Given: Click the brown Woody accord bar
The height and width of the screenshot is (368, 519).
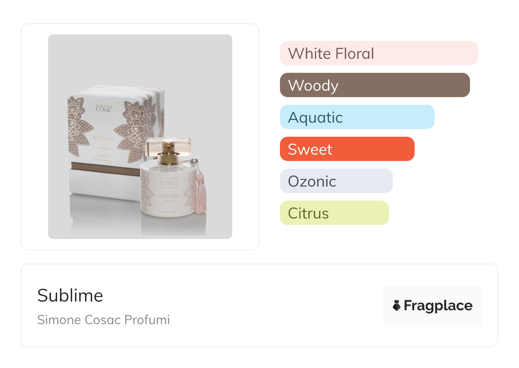Looking at the screenshot, I should [x=375, y=85].
